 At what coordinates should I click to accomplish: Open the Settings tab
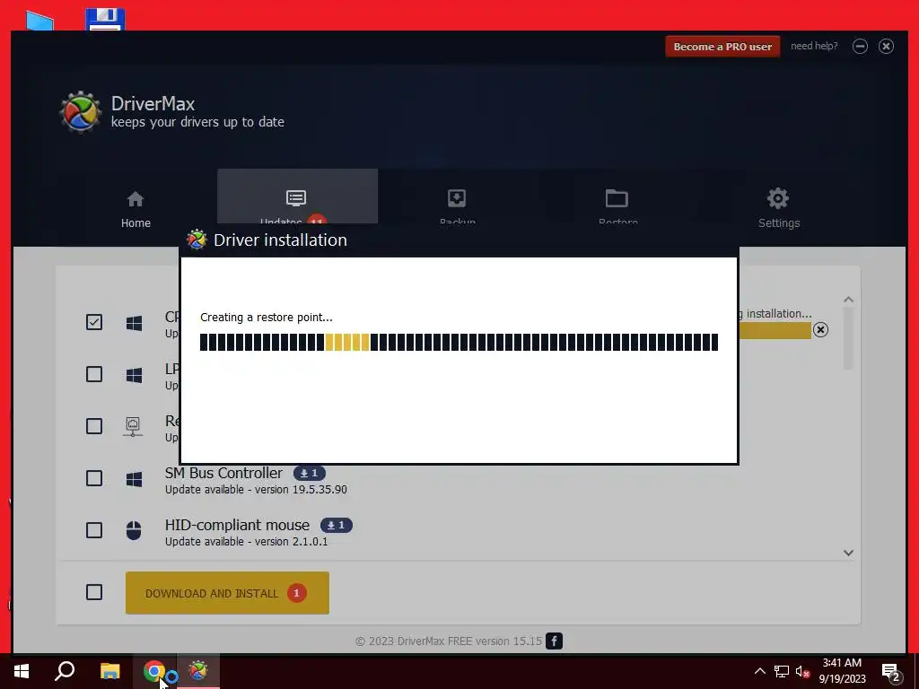tap(778, 209)
